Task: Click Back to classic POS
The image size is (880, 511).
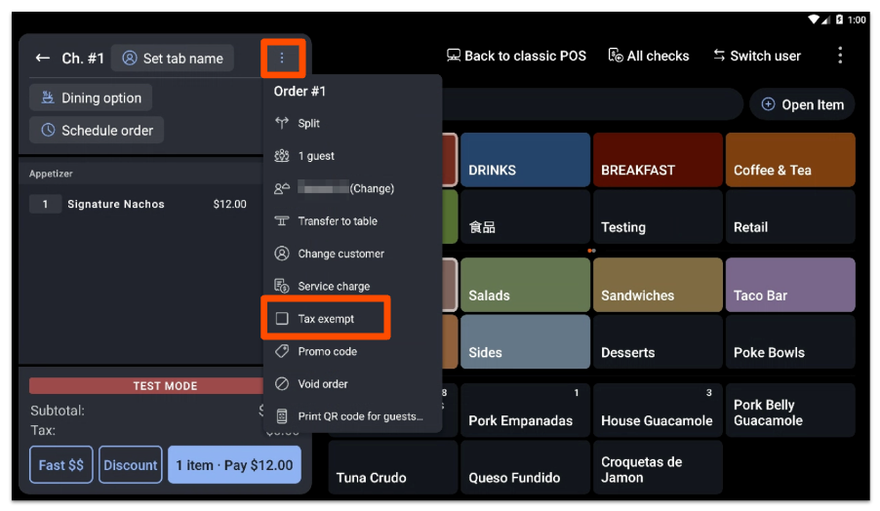Action: (x=516, y=56)
